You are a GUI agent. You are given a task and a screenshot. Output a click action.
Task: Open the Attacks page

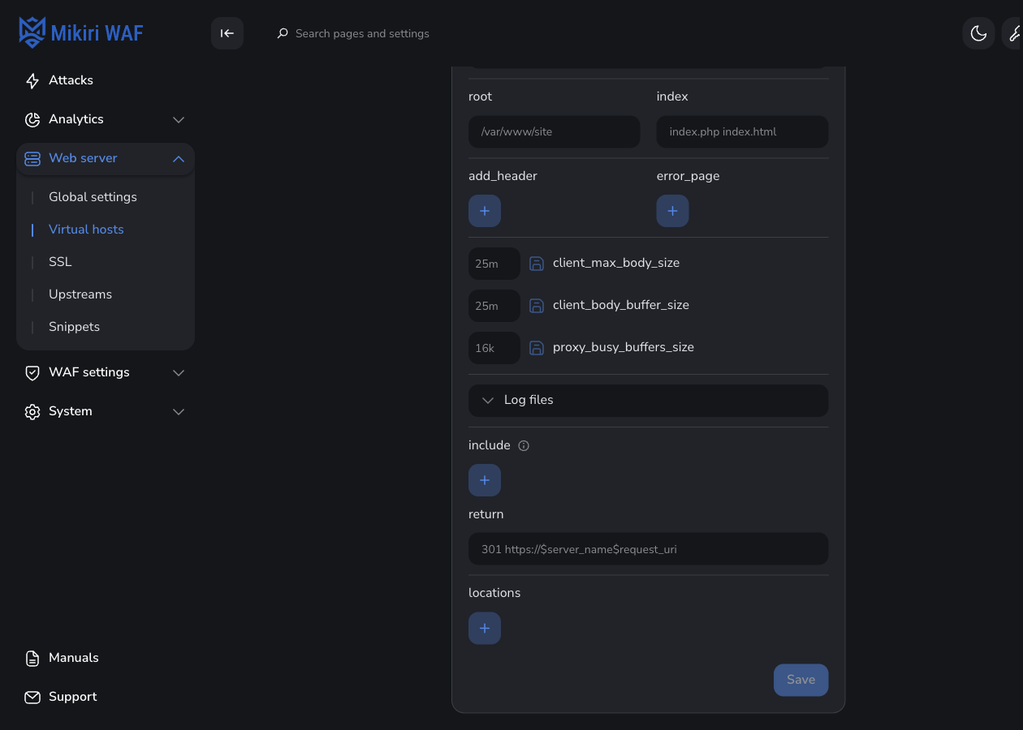pyautogui.click(x=106, y=80)
